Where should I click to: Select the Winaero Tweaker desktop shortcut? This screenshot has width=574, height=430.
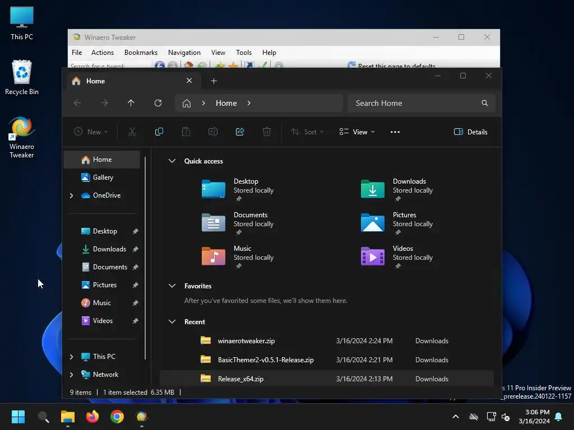22,138
